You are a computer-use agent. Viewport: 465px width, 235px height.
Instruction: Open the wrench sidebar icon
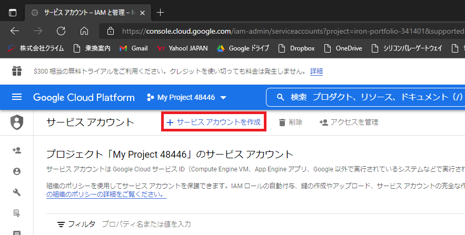pyautogui.click(x=17, y=192)
